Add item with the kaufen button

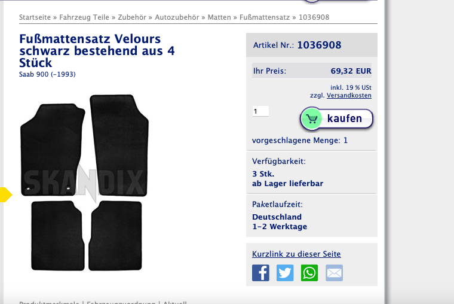[x=336, y=118]
